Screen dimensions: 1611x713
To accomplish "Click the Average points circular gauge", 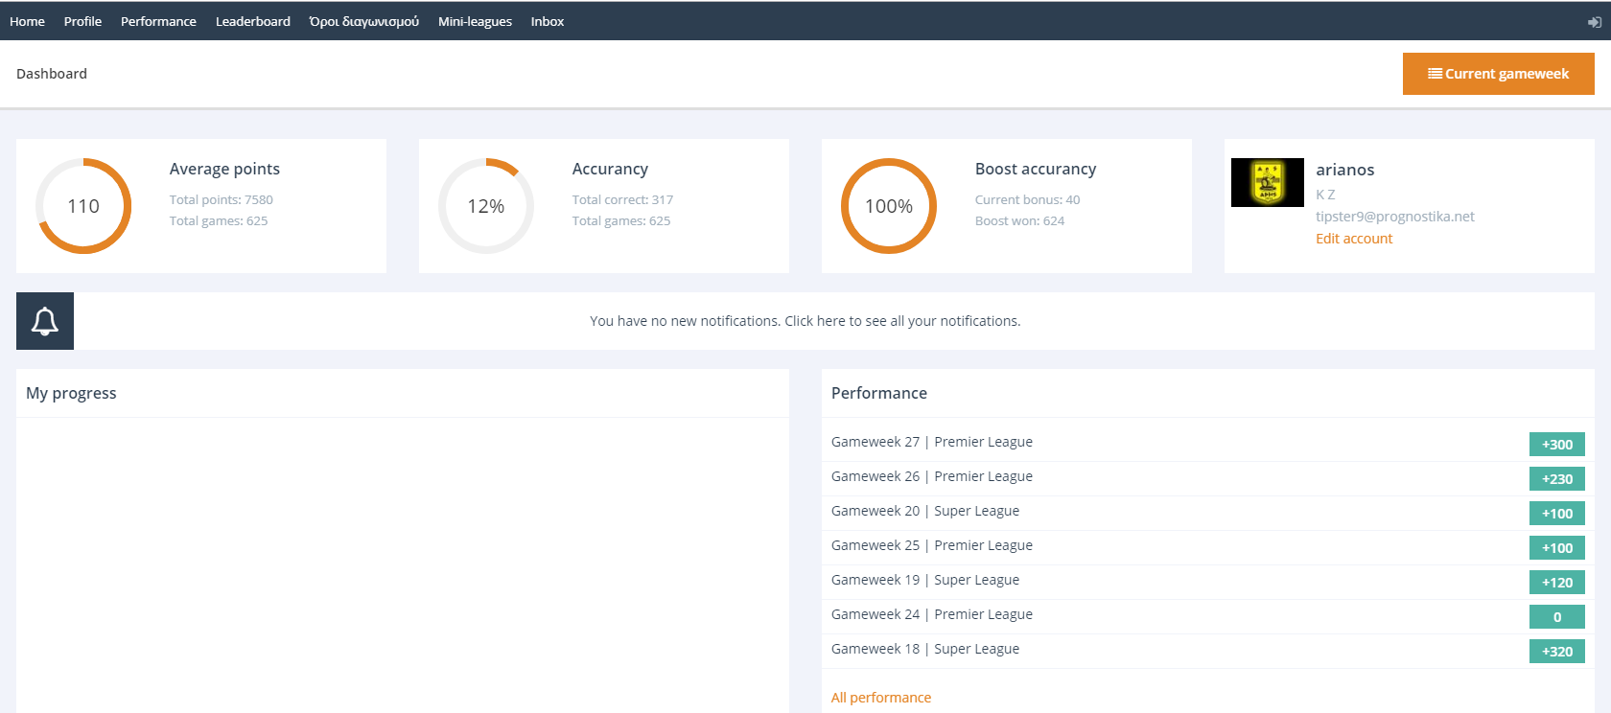I will [x=83, y=206].
